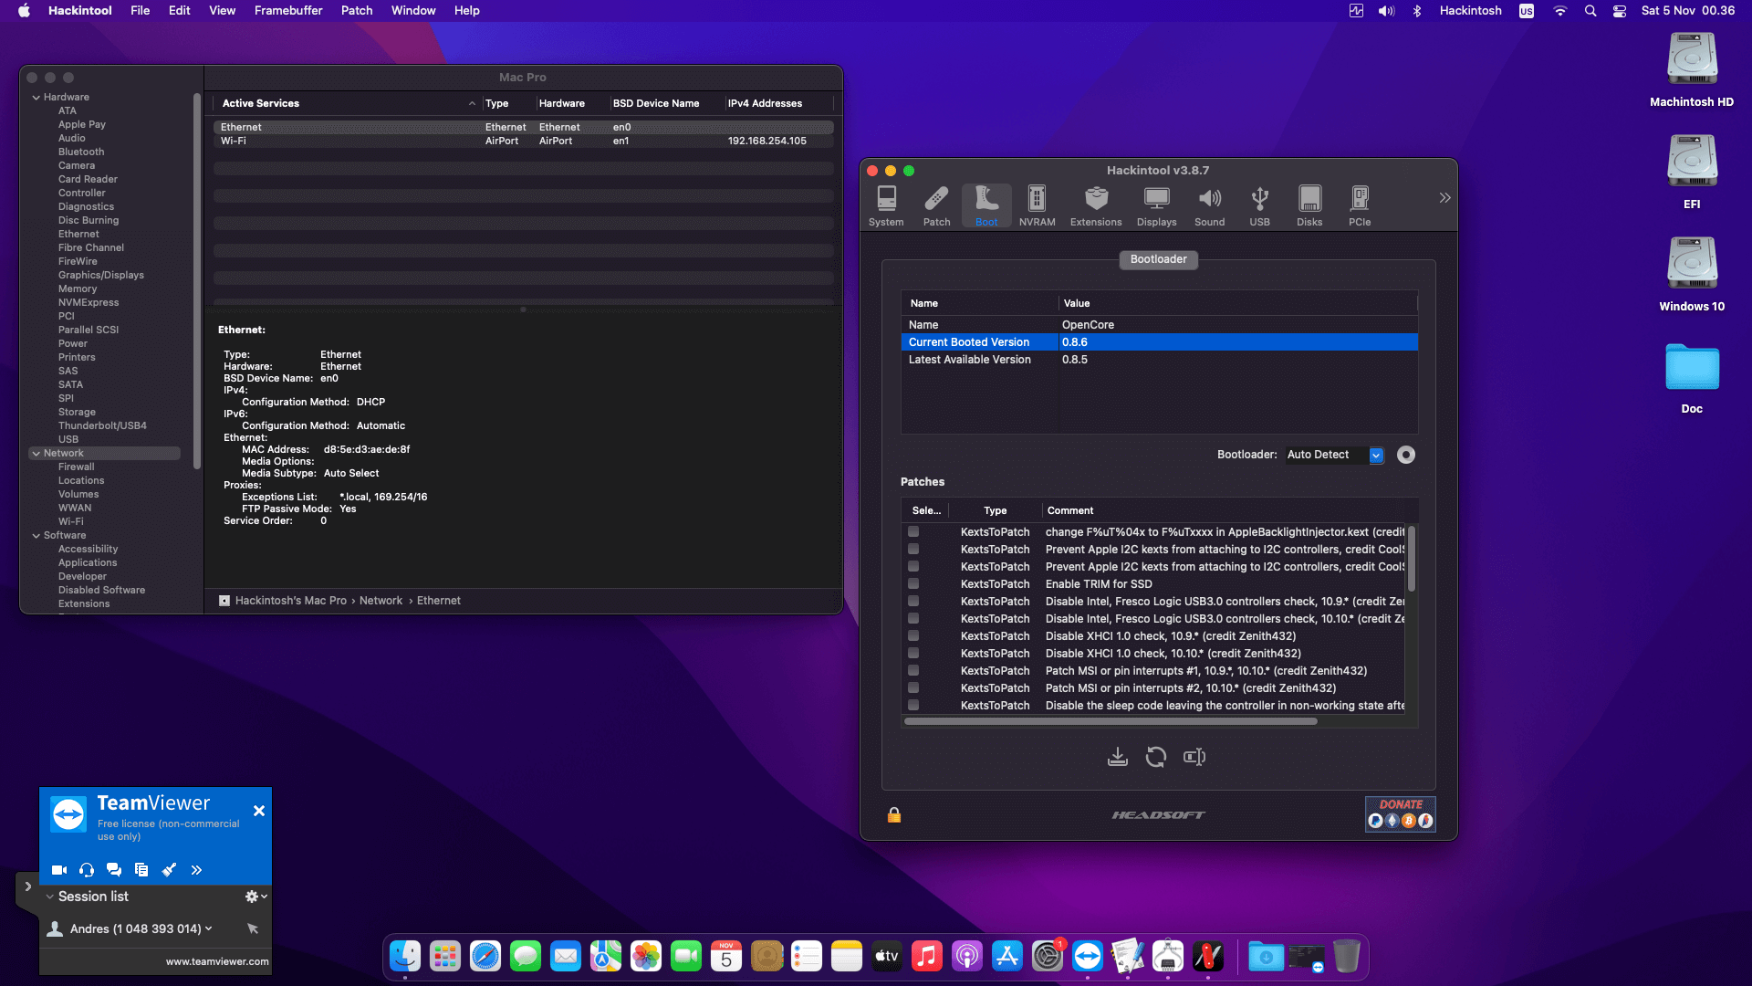Click the patches horizontal scrollbar

coord(1111,721)
